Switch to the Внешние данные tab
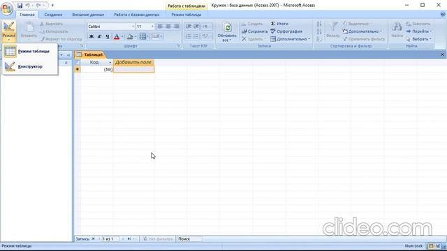The image size is (447, 251). 88,15
